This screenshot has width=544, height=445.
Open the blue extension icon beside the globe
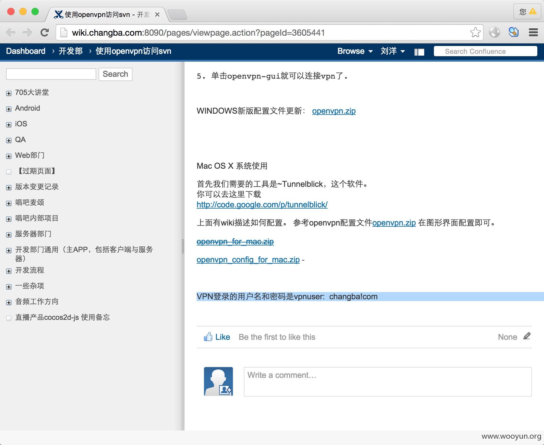click(x=514, y=32)
